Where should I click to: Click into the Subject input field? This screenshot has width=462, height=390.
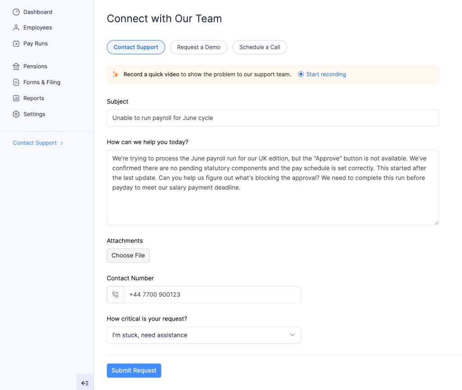(x=273, y=118)
